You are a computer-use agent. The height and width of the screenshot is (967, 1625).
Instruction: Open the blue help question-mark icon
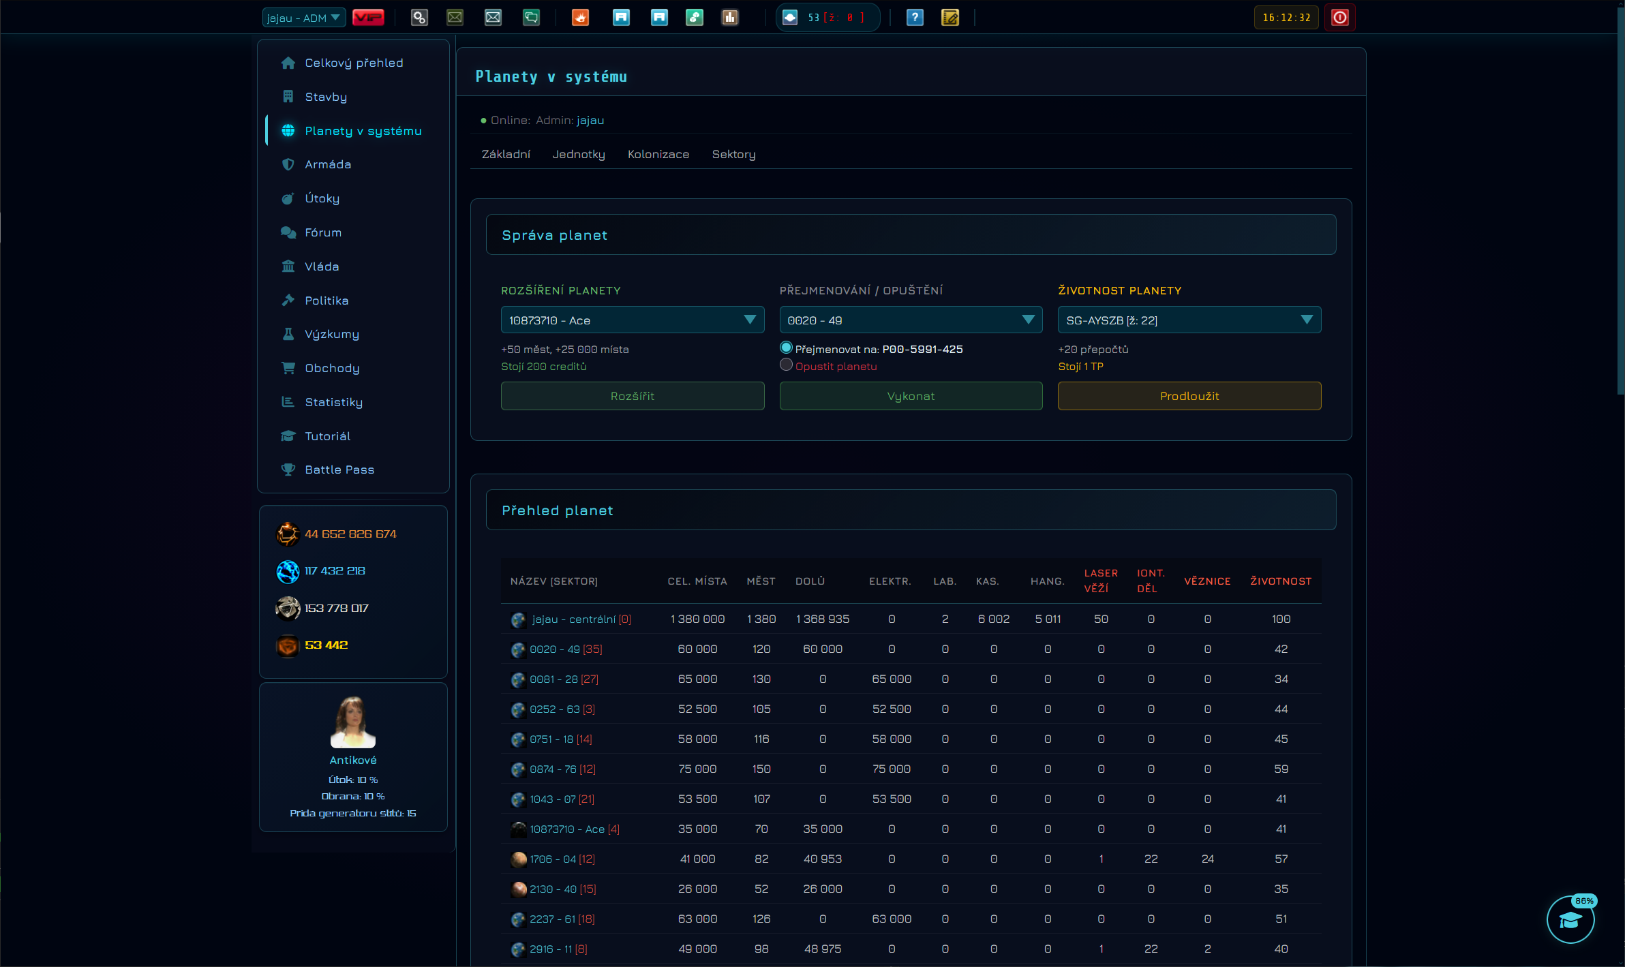pos(915,18)
